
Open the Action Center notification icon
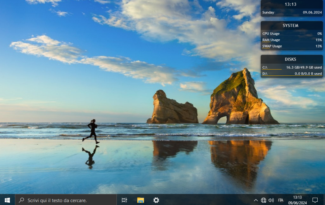point(315,200)
